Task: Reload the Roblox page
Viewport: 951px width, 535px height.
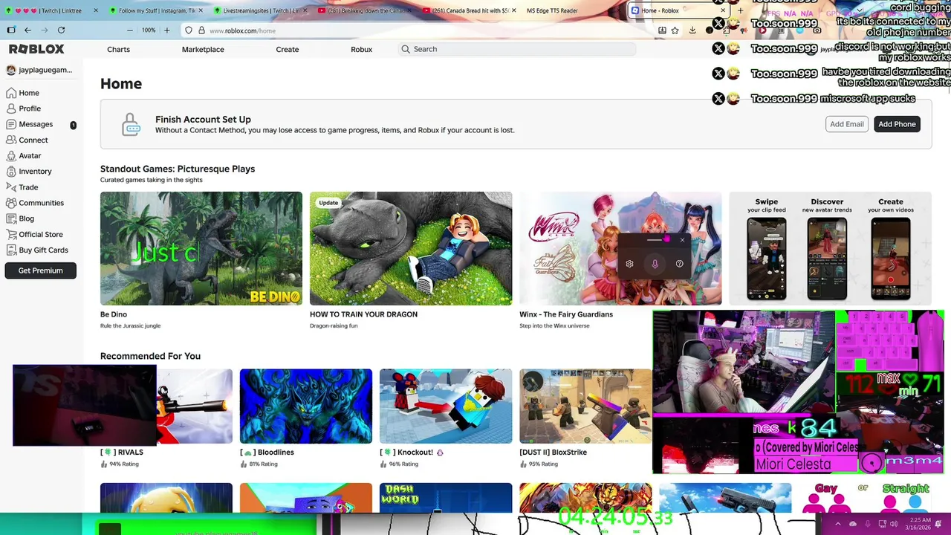Action: (61, 30)
